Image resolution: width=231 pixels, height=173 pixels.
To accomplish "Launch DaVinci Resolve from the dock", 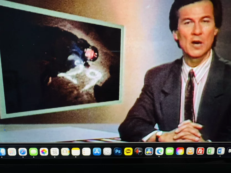I will 149,151.
